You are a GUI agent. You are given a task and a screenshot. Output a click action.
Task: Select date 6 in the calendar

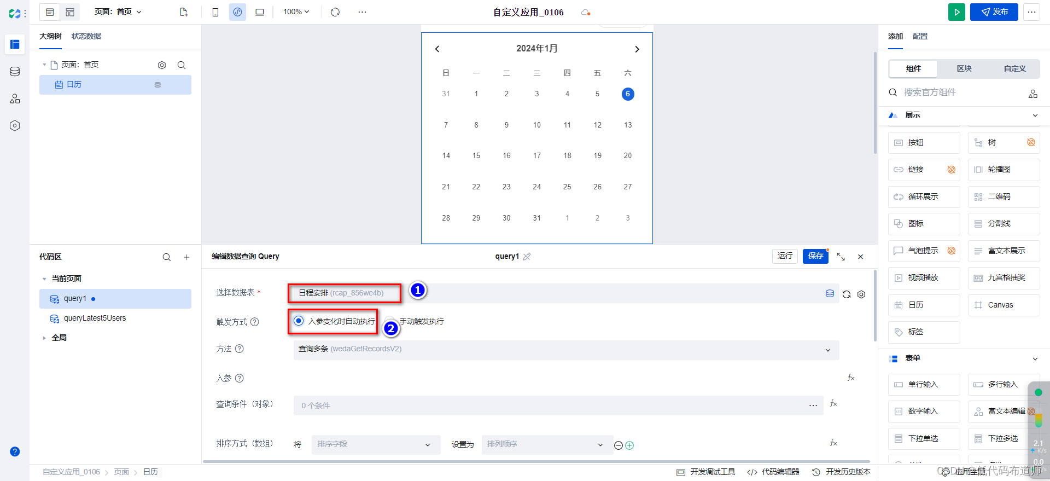point(628,94)
